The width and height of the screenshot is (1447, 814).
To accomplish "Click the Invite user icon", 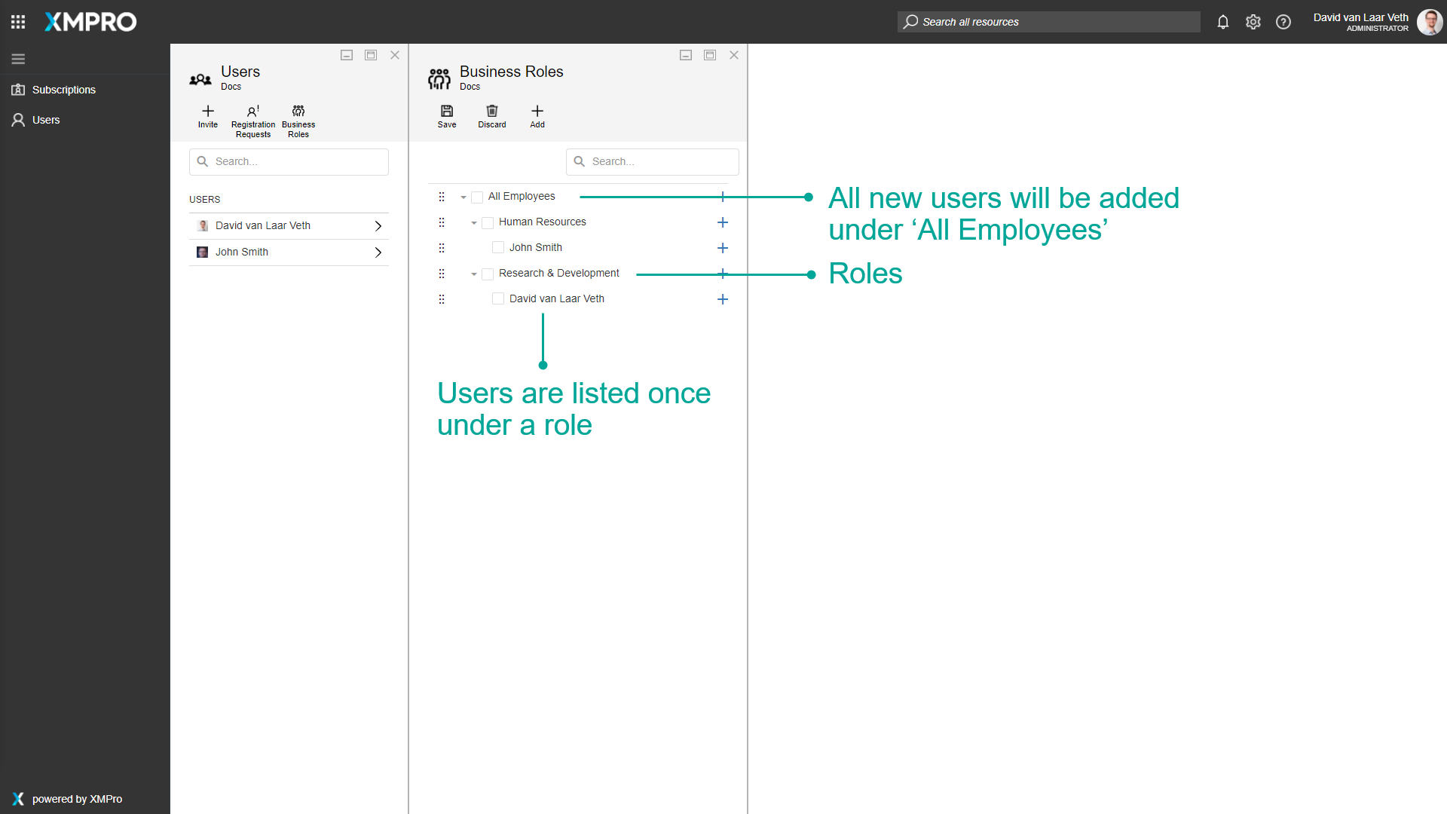I will 208,112.
